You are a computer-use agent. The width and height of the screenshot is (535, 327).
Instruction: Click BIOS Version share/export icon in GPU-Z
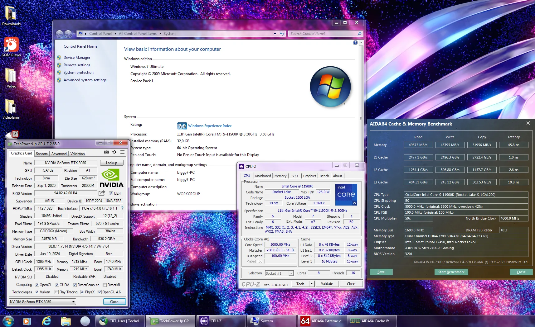(x=102, y=193)
